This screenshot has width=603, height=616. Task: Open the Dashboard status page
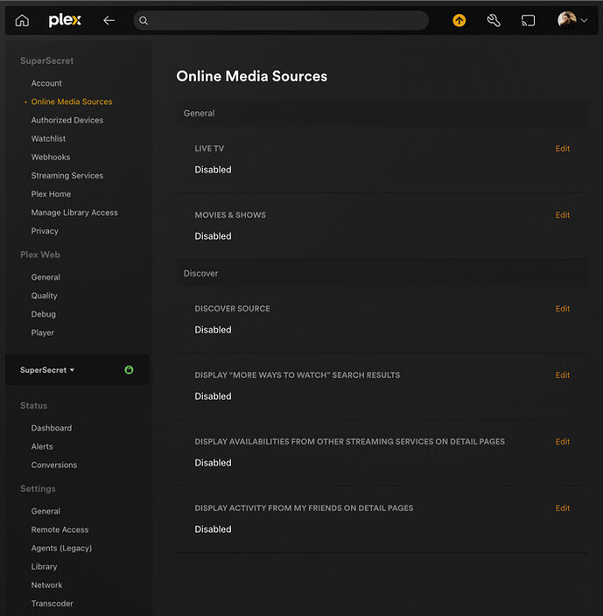pos(52,429)
